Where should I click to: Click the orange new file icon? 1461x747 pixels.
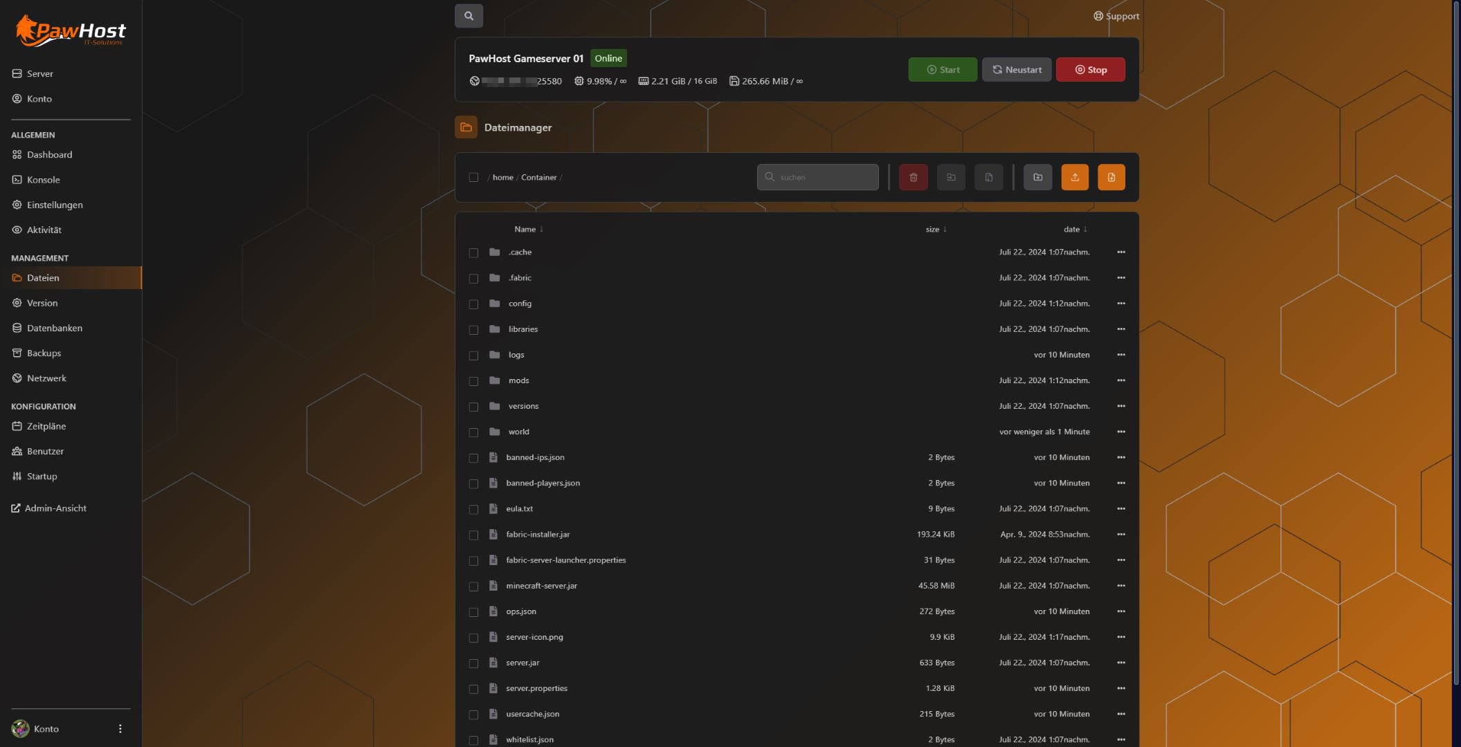1111,177
